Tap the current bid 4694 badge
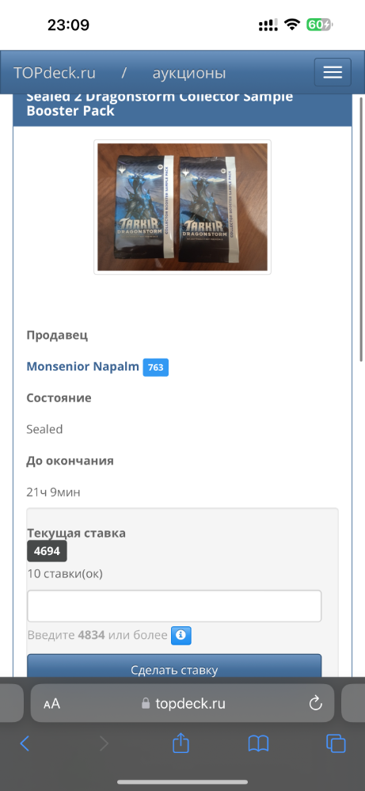This screenshot has width=365, height=791. (47, 551)
